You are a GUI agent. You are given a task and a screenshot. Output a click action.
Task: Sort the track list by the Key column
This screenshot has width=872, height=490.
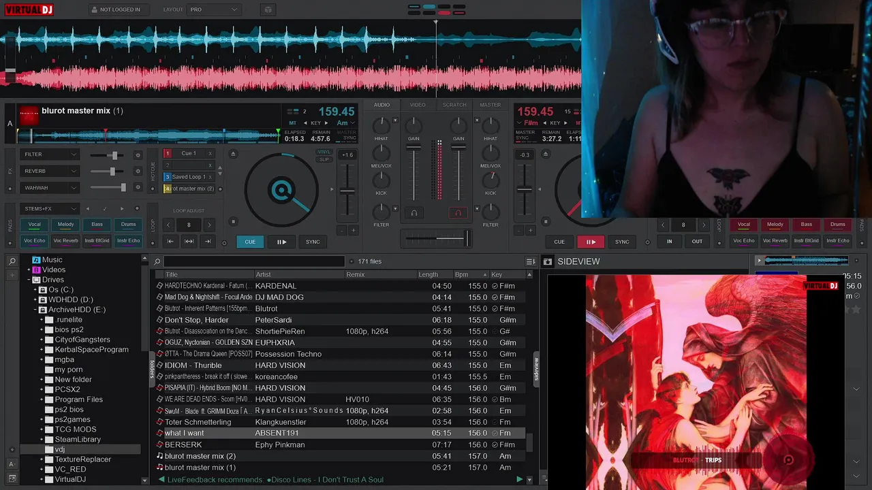coord(507,274)
